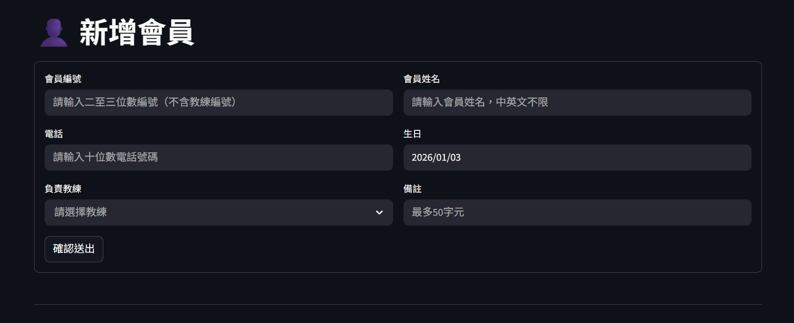Open the 生日 date picker field
Viewport: 794px width, 323px height.
coord(577,158)
